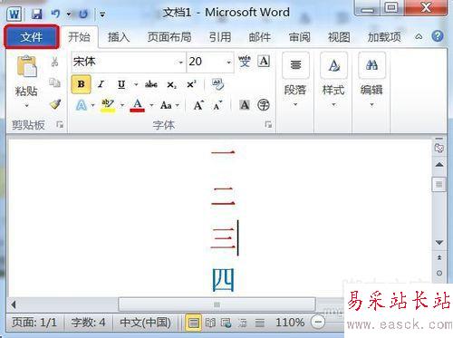
Task: Open highlight color dropdown arrow
Action: [x=122, y=105]
